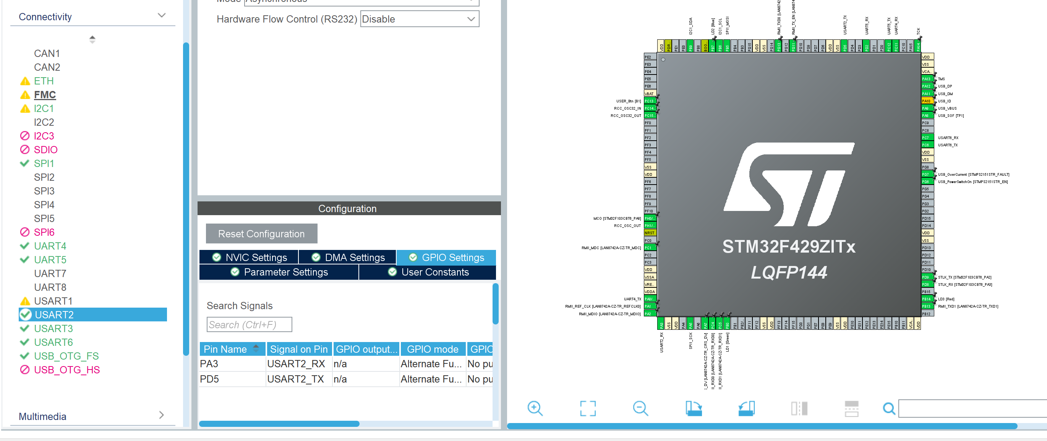Click the FMC warning triangle icon
The image size is (1047, 441).
[25, 95]
